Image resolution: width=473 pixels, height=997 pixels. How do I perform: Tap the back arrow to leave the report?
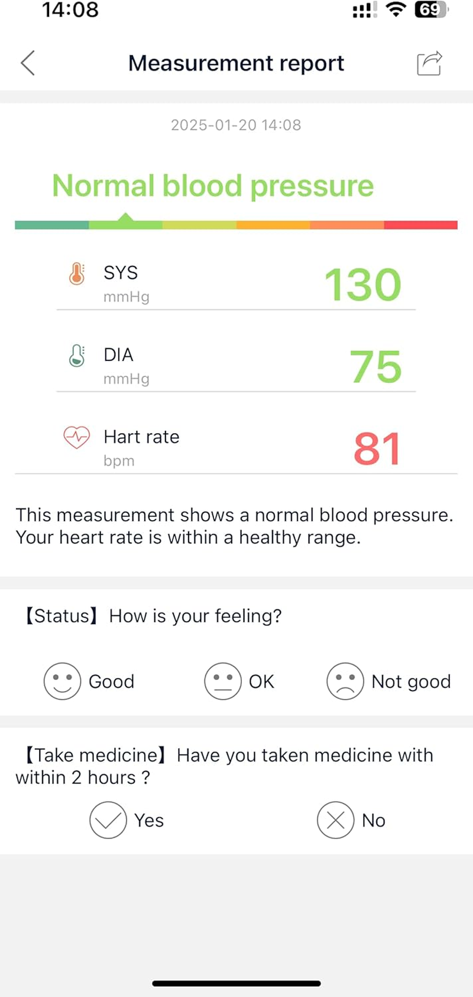point(27,63)
